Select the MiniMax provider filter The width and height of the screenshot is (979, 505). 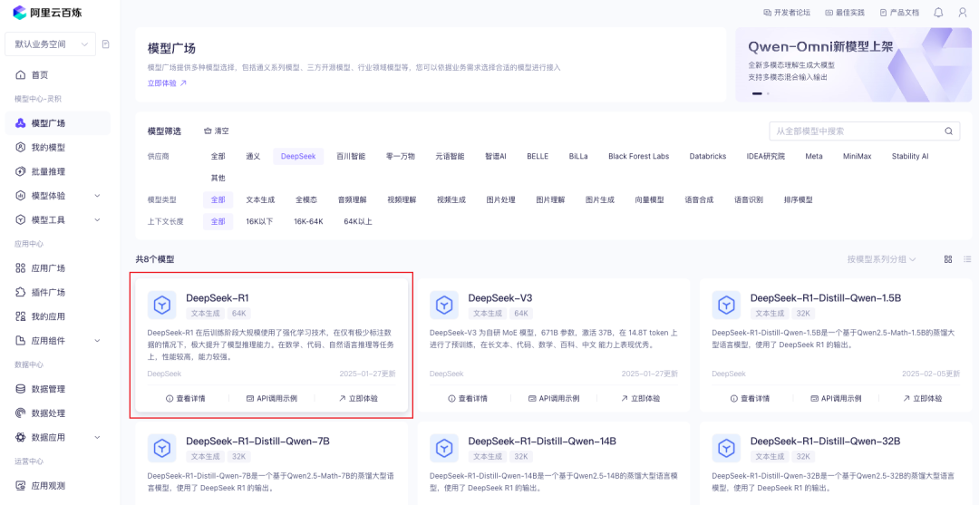[858, 156]
